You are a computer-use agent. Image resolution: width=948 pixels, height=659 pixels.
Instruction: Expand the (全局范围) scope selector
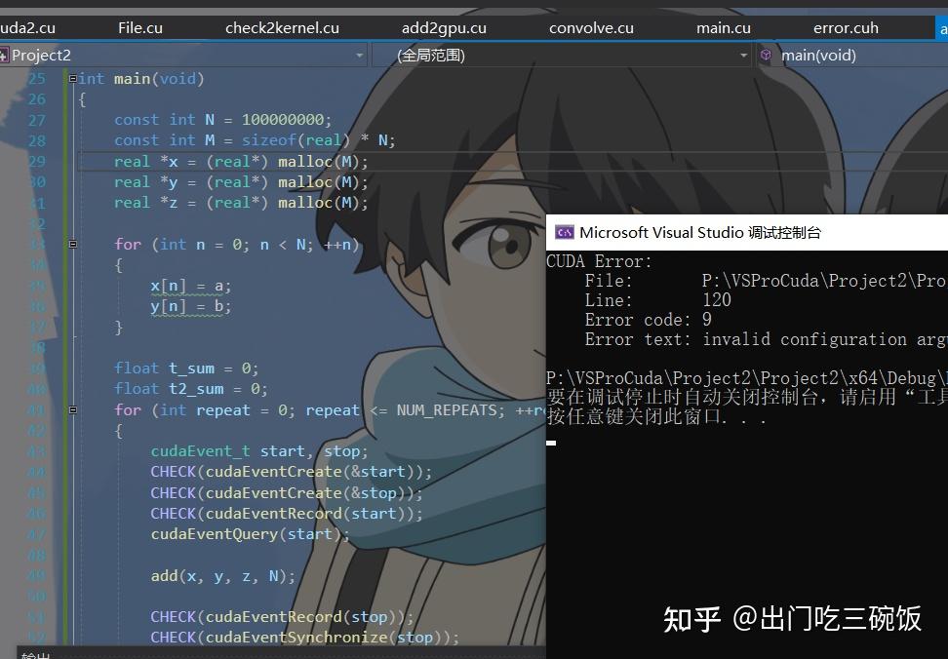coord(743,55)
